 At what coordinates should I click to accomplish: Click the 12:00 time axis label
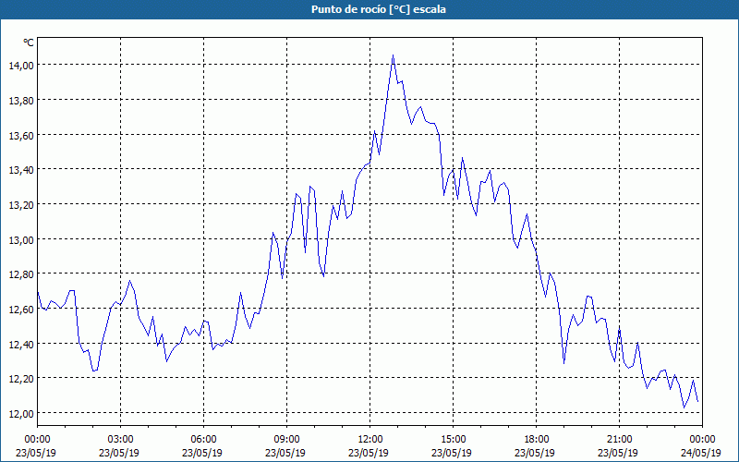pos(370,440)
